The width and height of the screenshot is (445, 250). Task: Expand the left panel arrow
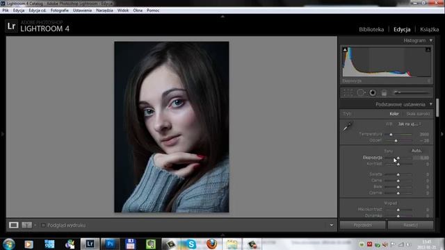click(x=3, y=134)
